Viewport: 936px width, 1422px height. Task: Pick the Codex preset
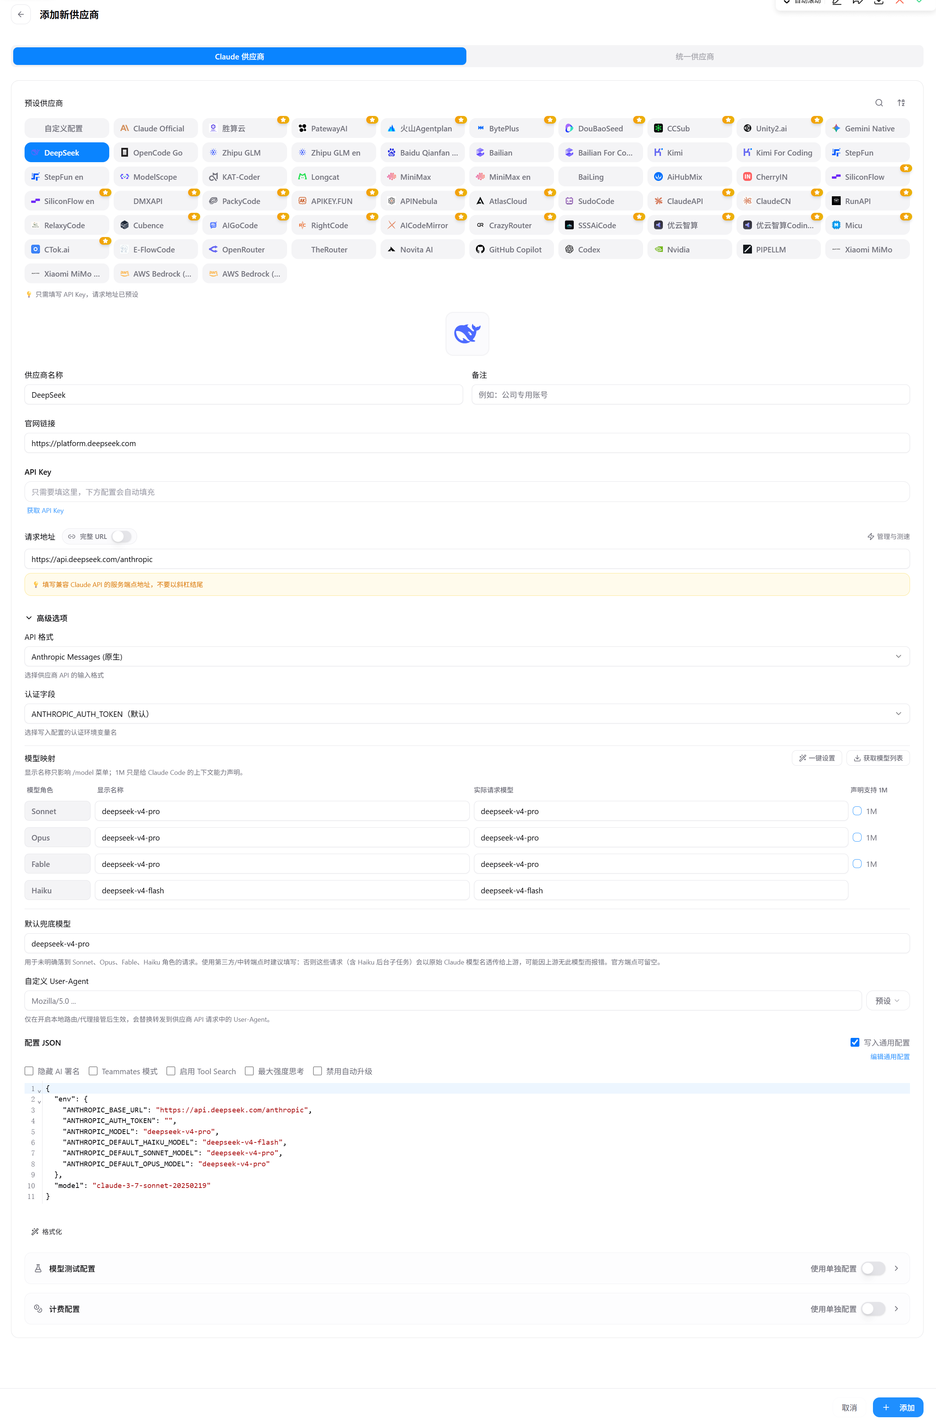click(x=601, y=250)
